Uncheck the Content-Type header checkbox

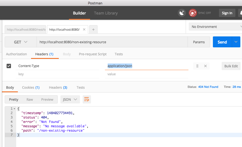[x=9, y=66]
